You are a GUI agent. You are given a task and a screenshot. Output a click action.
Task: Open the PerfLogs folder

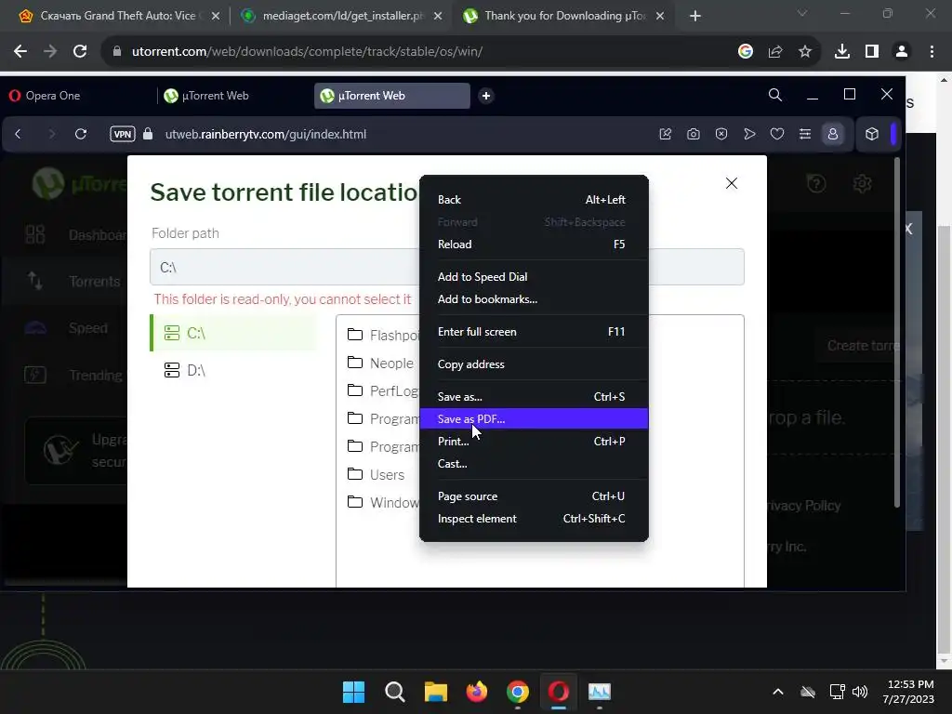pos(381,391)
